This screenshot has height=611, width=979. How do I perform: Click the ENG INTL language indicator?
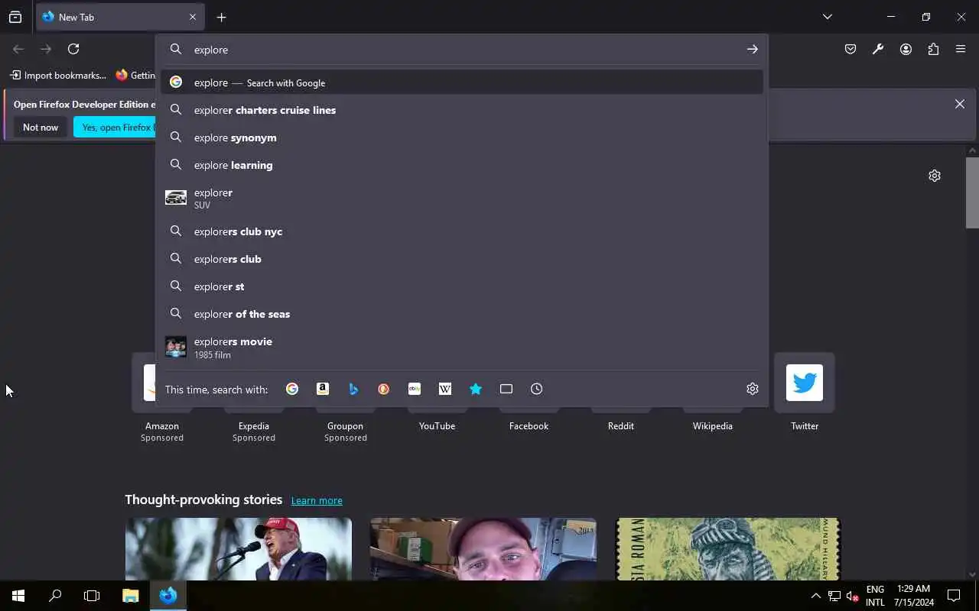point(875,596)
